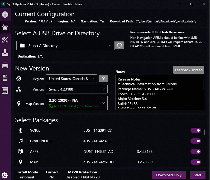Disable the VOICE package toggle
This screenshot has width=210, height=180.
195,131
